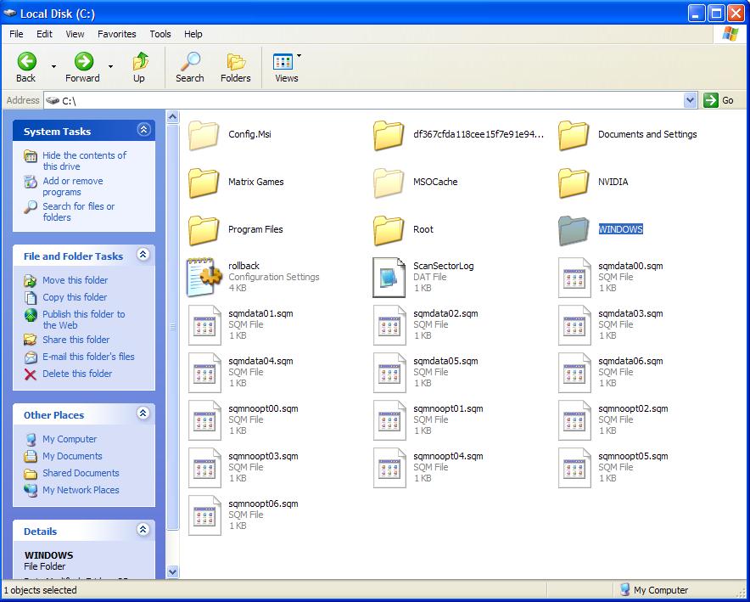
Task: Click Add or remove programs link
Action: pyautogui.click(x=73, y=186)
